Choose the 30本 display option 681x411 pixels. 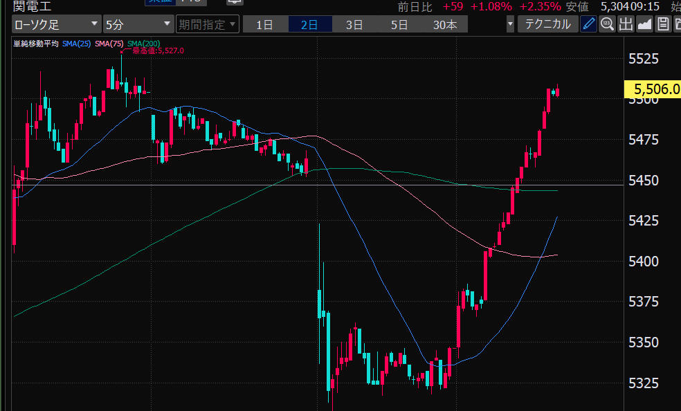click(445, 24)
